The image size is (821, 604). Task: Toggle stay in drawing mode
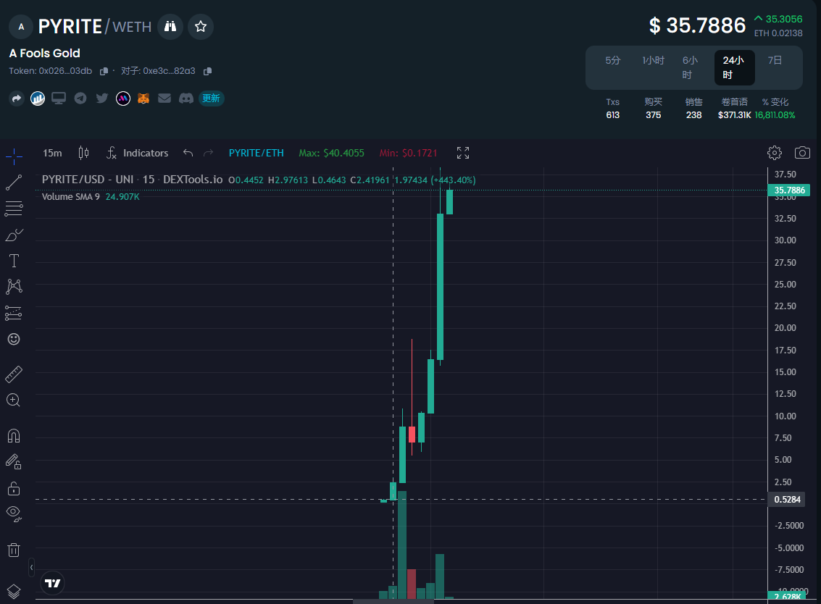14,461
